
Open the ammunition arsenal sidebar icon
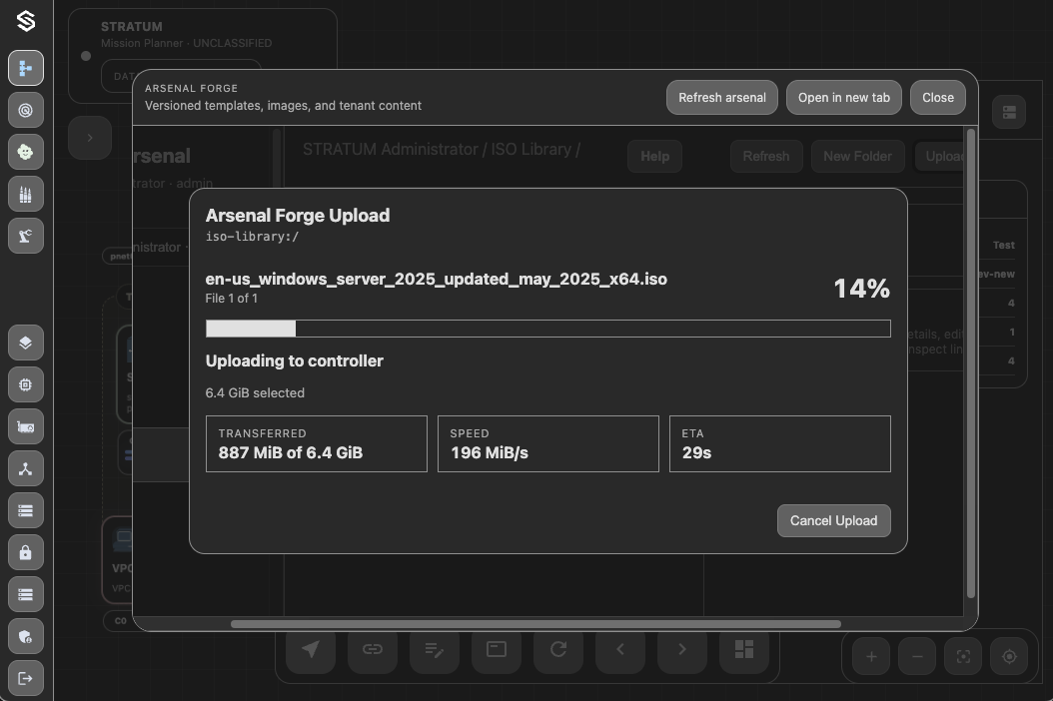[x=26, y=194]
